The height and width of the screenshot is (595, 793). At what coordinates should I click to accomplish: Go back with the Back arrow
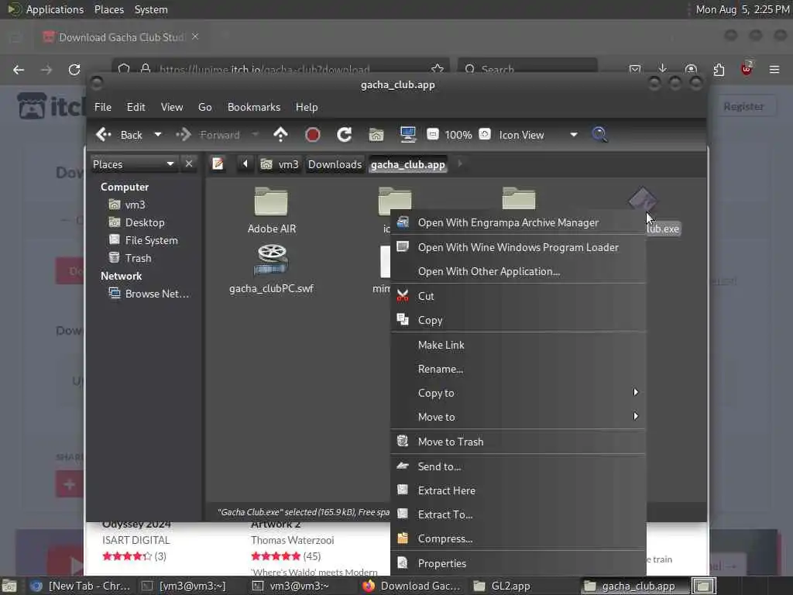point(119,135)
